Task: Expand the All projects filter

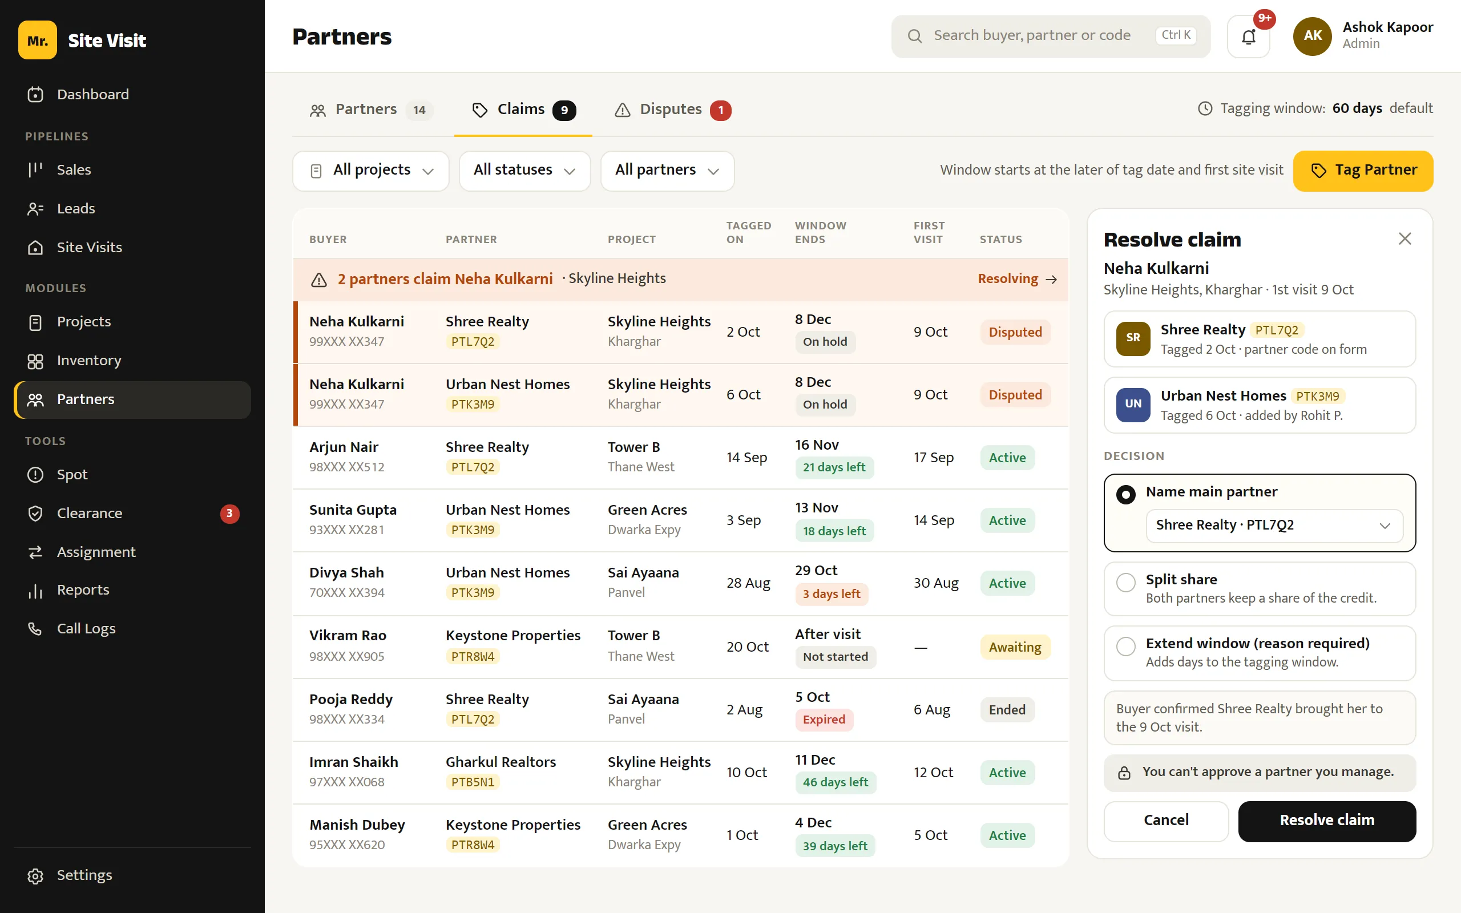Action: coord(371,171)
